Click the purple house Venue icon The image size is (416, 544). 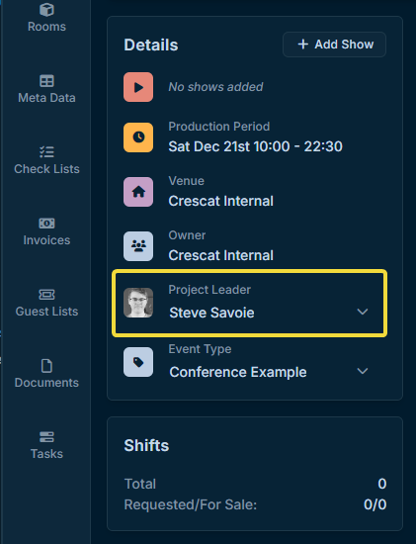pyautogui.click(x=138, y=192)
